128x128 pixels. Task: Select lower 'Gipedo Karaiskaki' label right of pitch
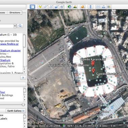tap(109, 74)
